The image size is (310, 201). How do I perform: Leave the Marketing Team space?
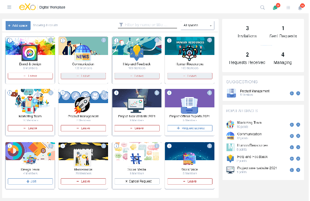click(30, 128)
